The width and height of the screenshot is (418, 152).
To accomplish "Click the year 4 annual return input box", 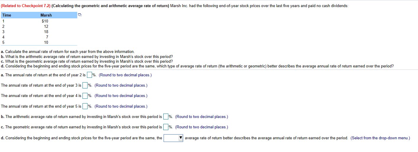I will point(85,96).
